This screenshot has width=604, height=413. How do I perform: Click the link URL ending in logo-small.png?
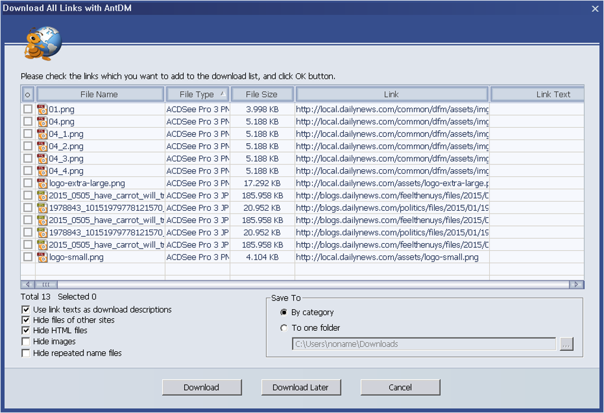point(387,257)
